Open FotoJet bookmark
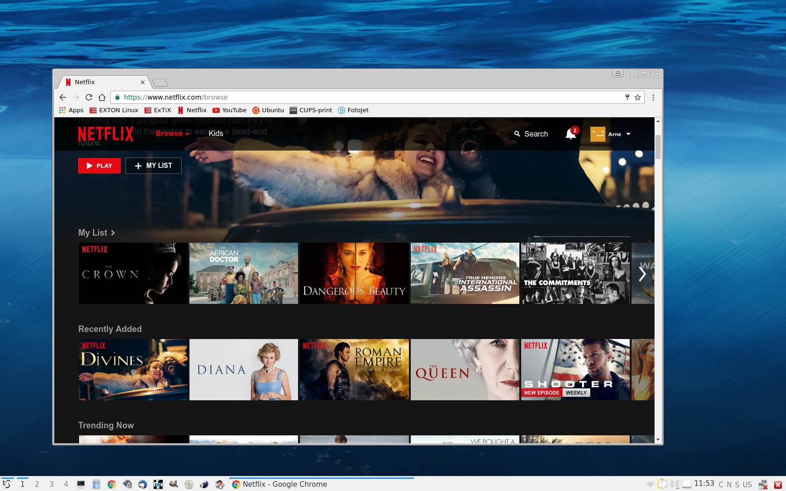 click(x=353, y=110)
